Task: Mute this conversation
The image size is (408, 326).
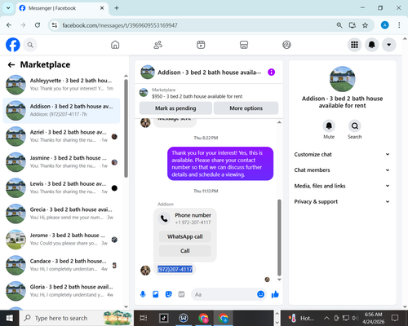Action: [x=329, y=130]
